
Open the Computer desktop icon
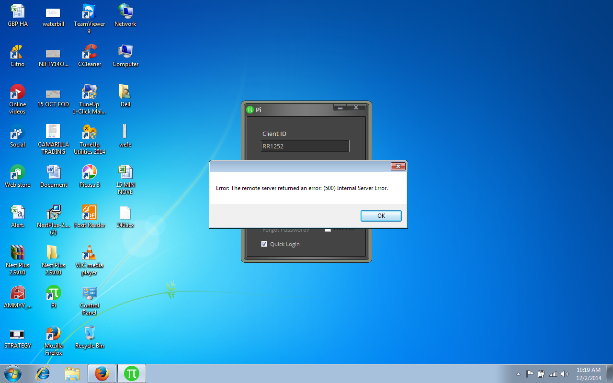[x=125, y=56]
